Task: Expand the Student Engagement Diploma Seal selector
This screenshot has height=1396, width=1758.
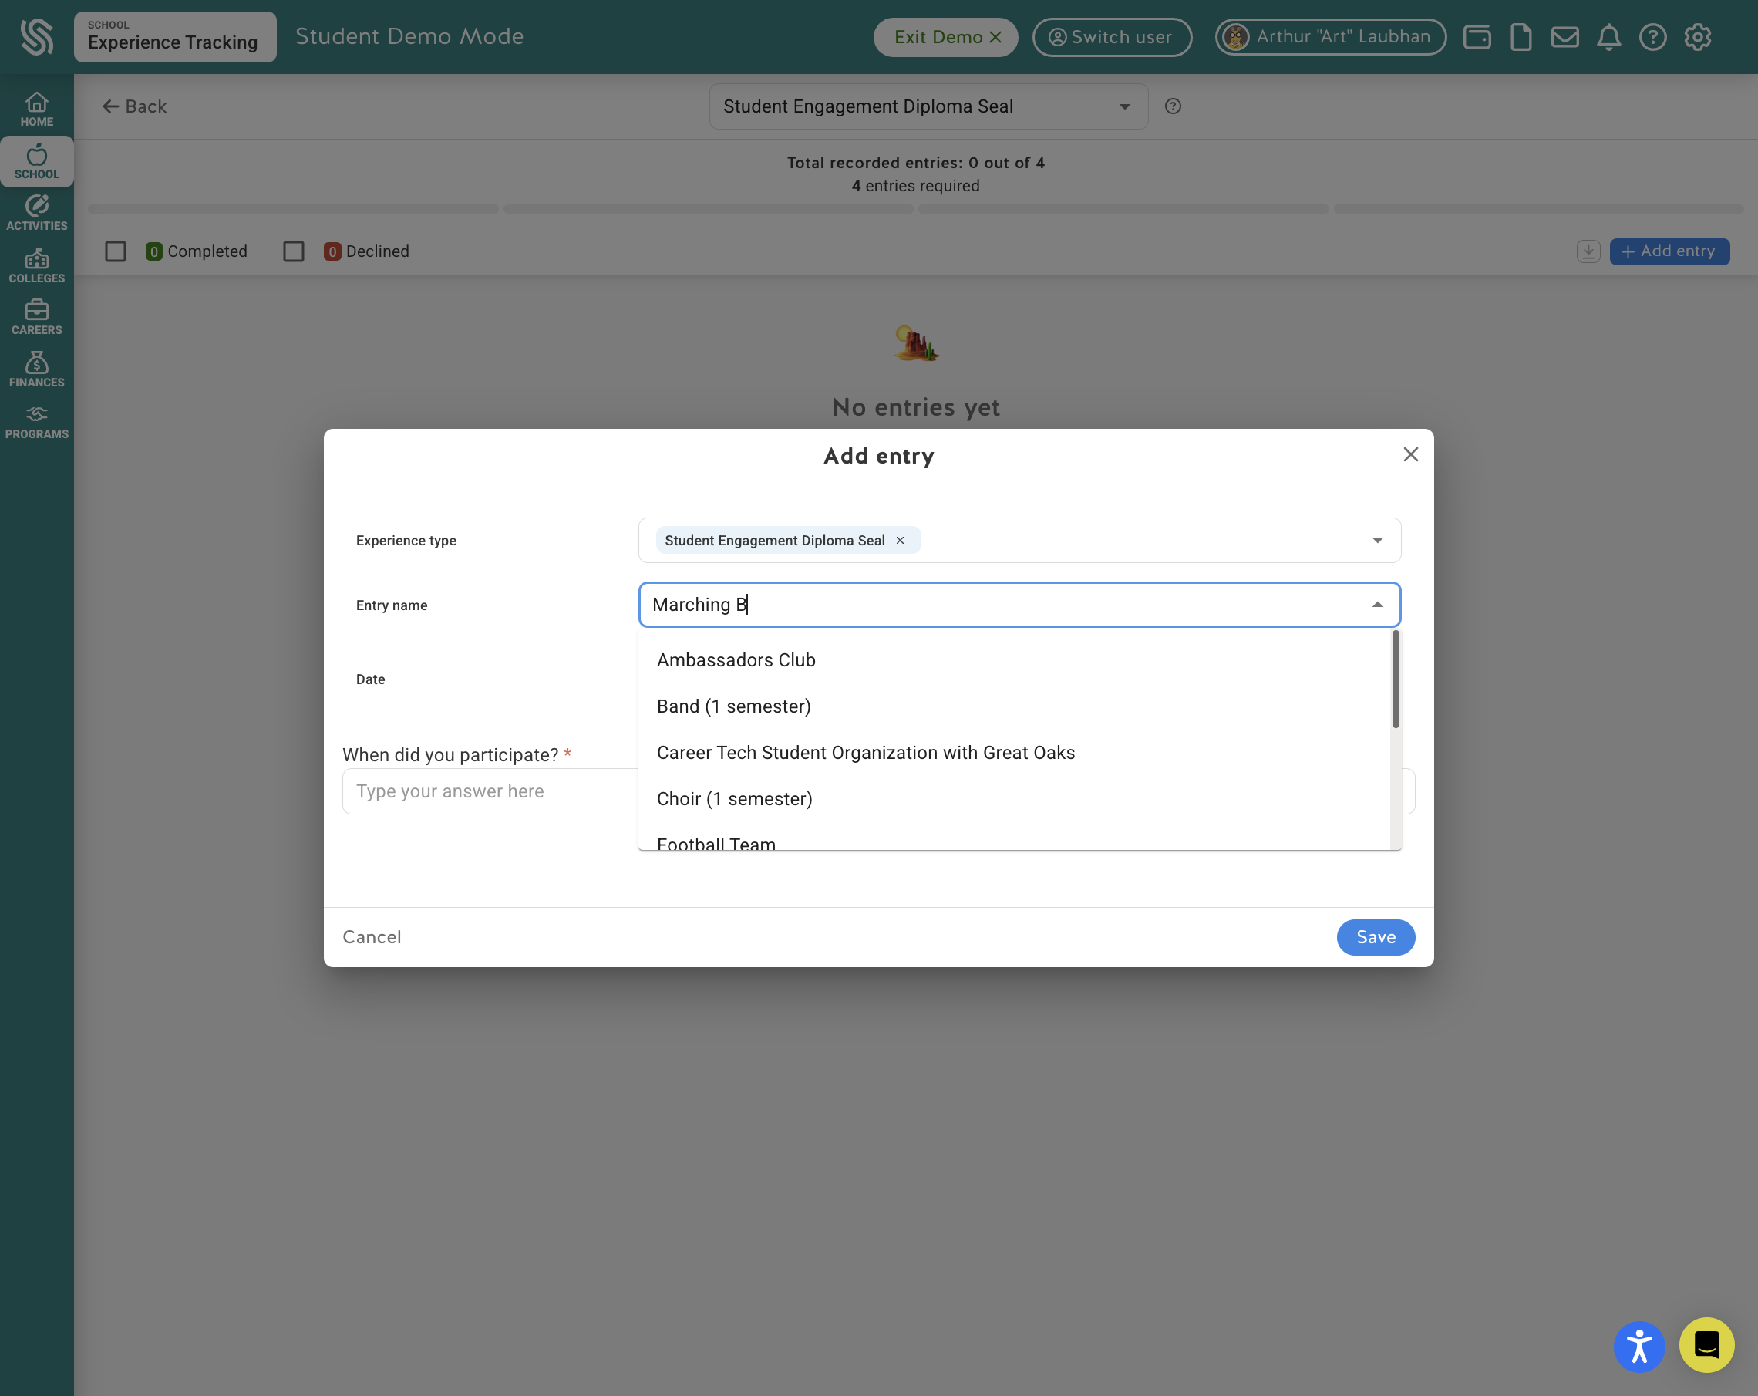Action: [x=929, y=106]
